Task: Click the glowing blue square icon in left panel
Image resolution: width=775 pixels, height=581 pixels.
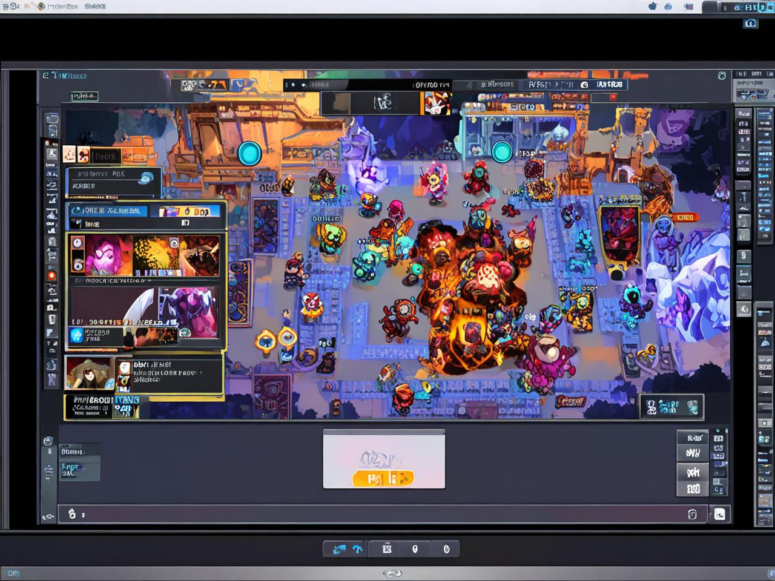Action: point(77,335)
